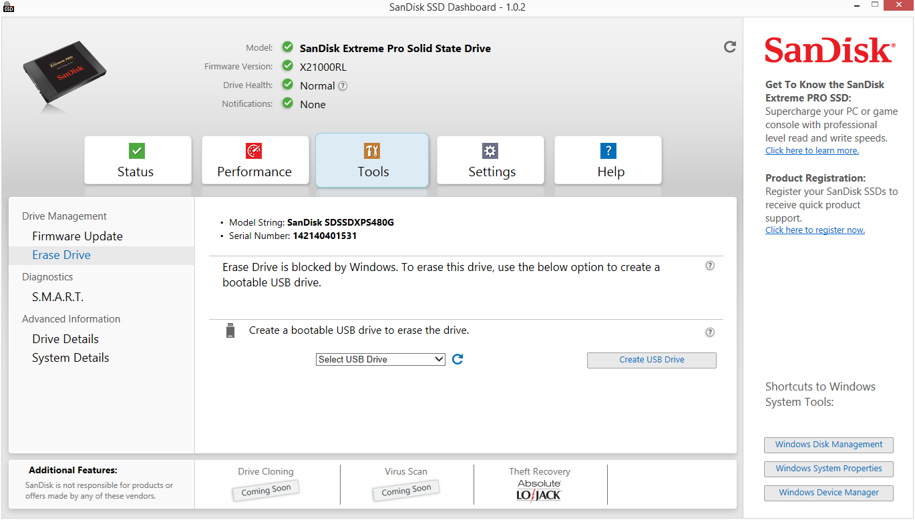915x520 pixels.
Task: Click the green check next to Drive Health
Action: coord(287,85)
